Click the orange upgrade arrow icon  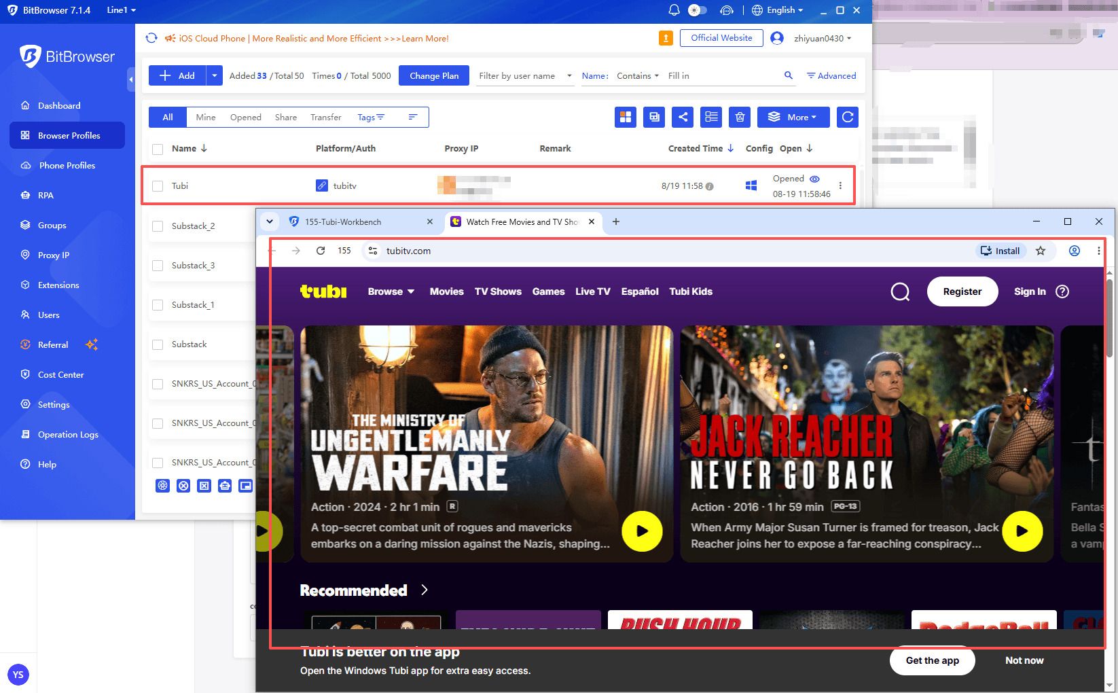(x=666, y=39)
